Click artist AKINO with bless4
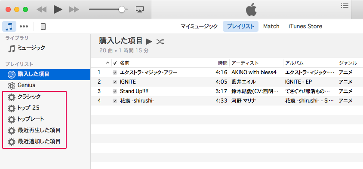This screenshot has height=169, width=363. (x=254, y=72)
